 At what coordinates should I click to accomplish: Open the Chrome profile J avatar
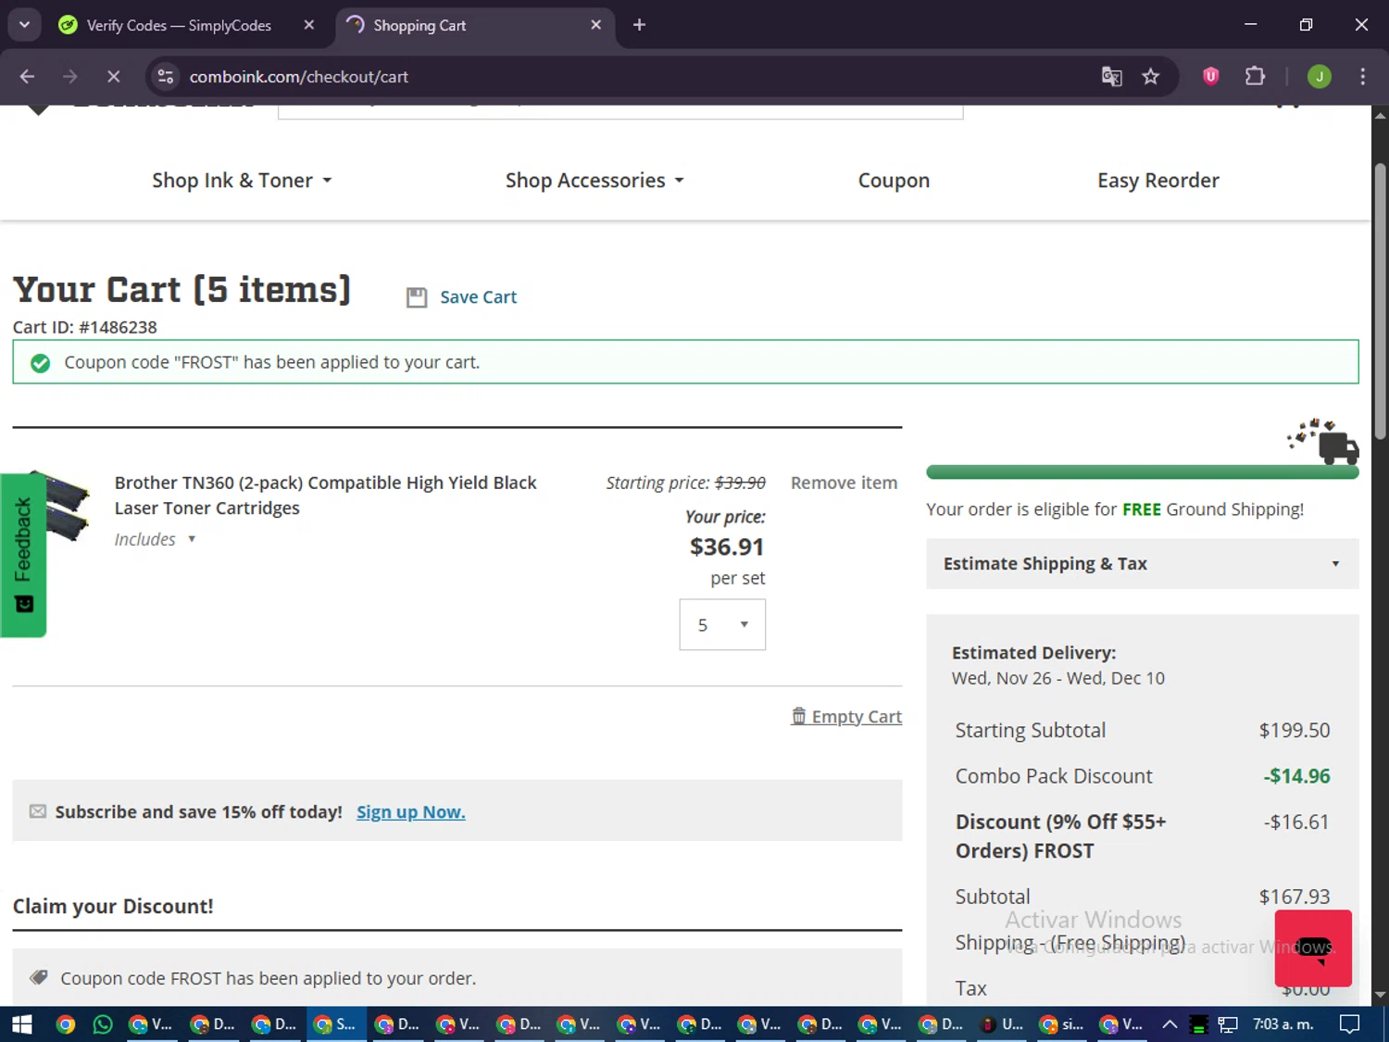click(1320, 76)
